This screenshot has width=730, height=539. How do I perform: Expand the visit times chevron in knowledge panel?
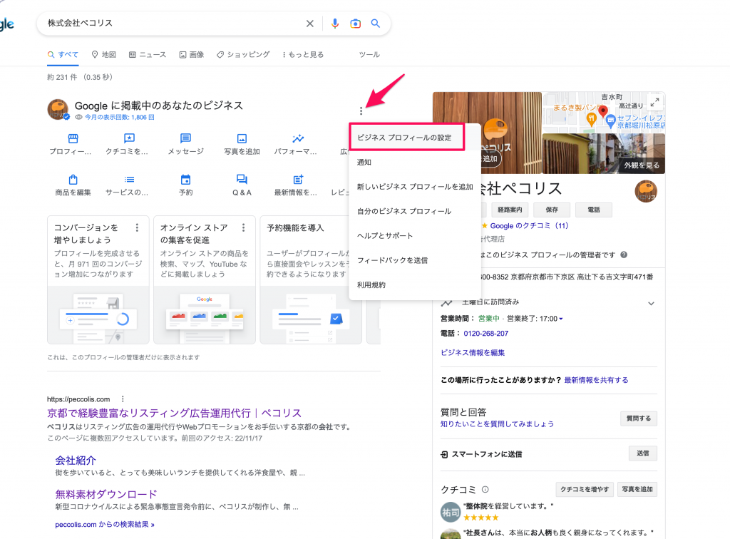coord(651,303)
